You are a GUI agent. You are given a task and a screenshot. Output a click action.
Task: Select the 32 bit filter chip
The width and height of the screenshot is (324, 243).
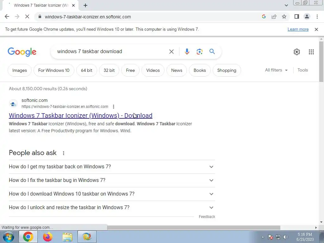(x=109, y=70)
